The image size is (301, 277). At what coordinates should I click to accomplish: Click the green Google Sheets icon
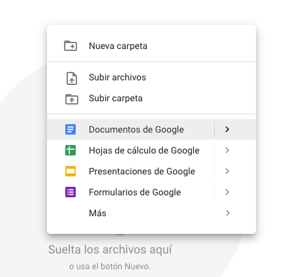tap(71, 150)
